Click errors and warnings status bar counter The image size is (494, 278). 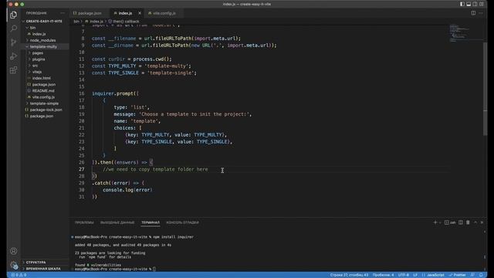[19, 275]
